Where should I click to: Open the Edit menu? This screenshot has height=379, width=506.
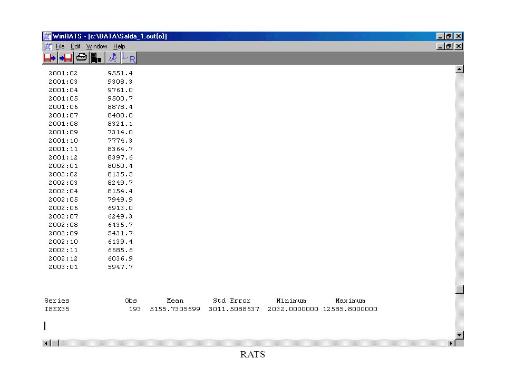click(x=75, y=46)
